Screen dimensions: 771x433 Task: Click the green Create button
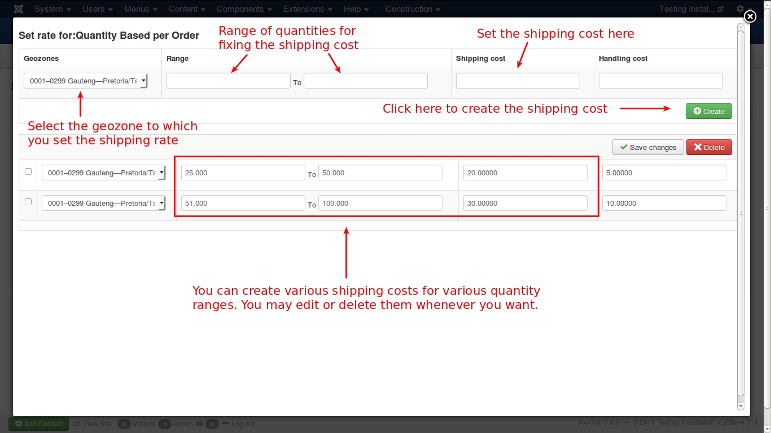click(709, 111)
